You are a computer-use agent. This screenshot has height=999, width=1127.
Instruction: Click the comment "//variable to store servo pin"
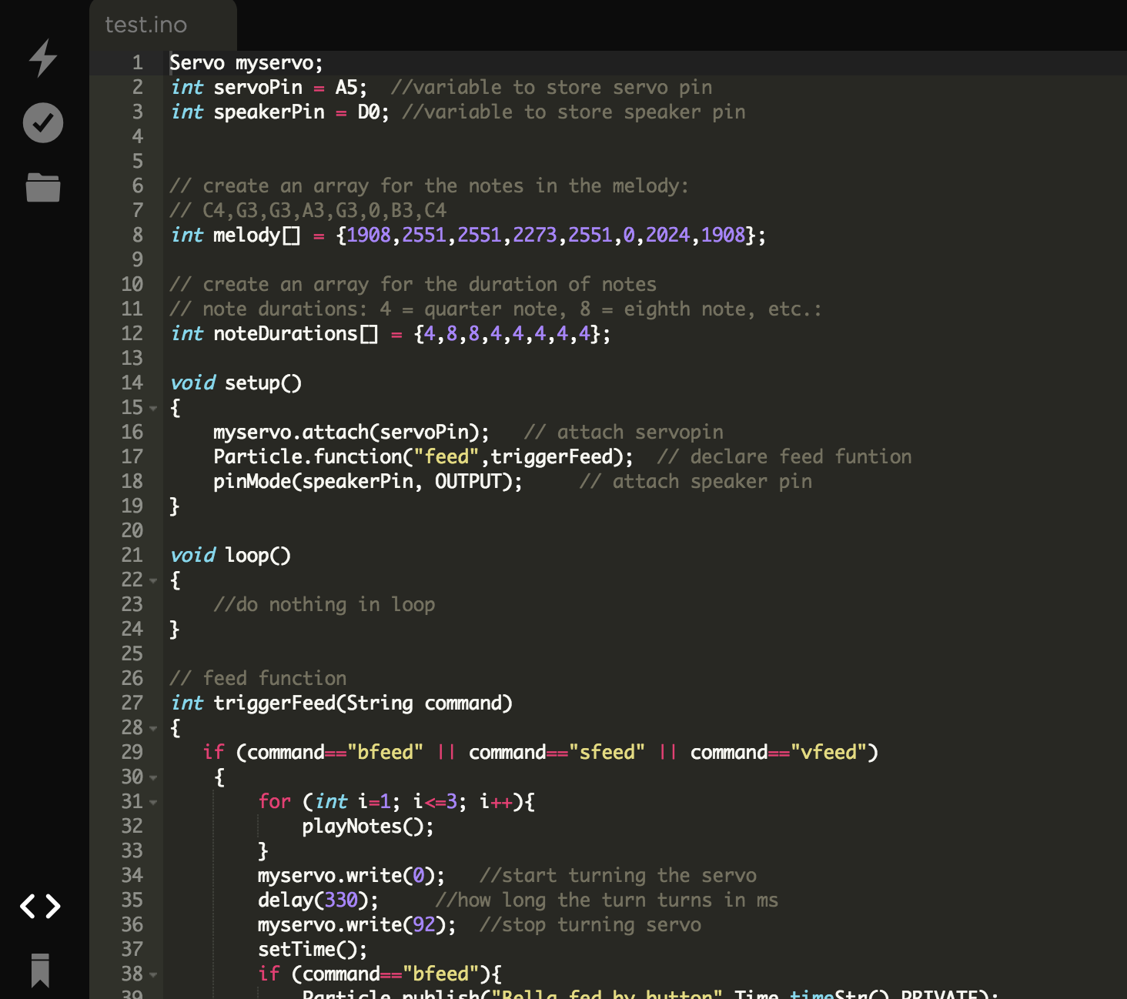[551, 87]
